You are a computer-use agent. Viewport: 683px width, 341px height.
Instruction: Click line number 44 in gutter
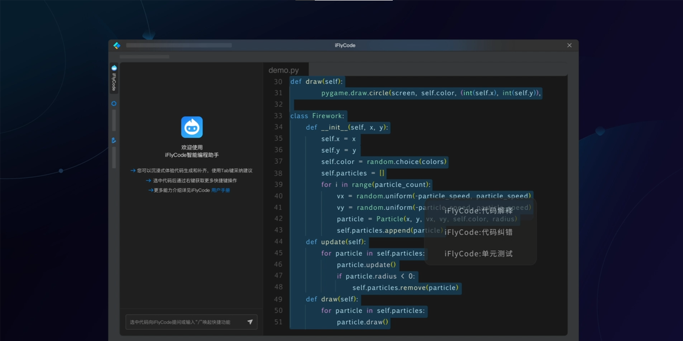pyautogui.click(x=278, y=241)
